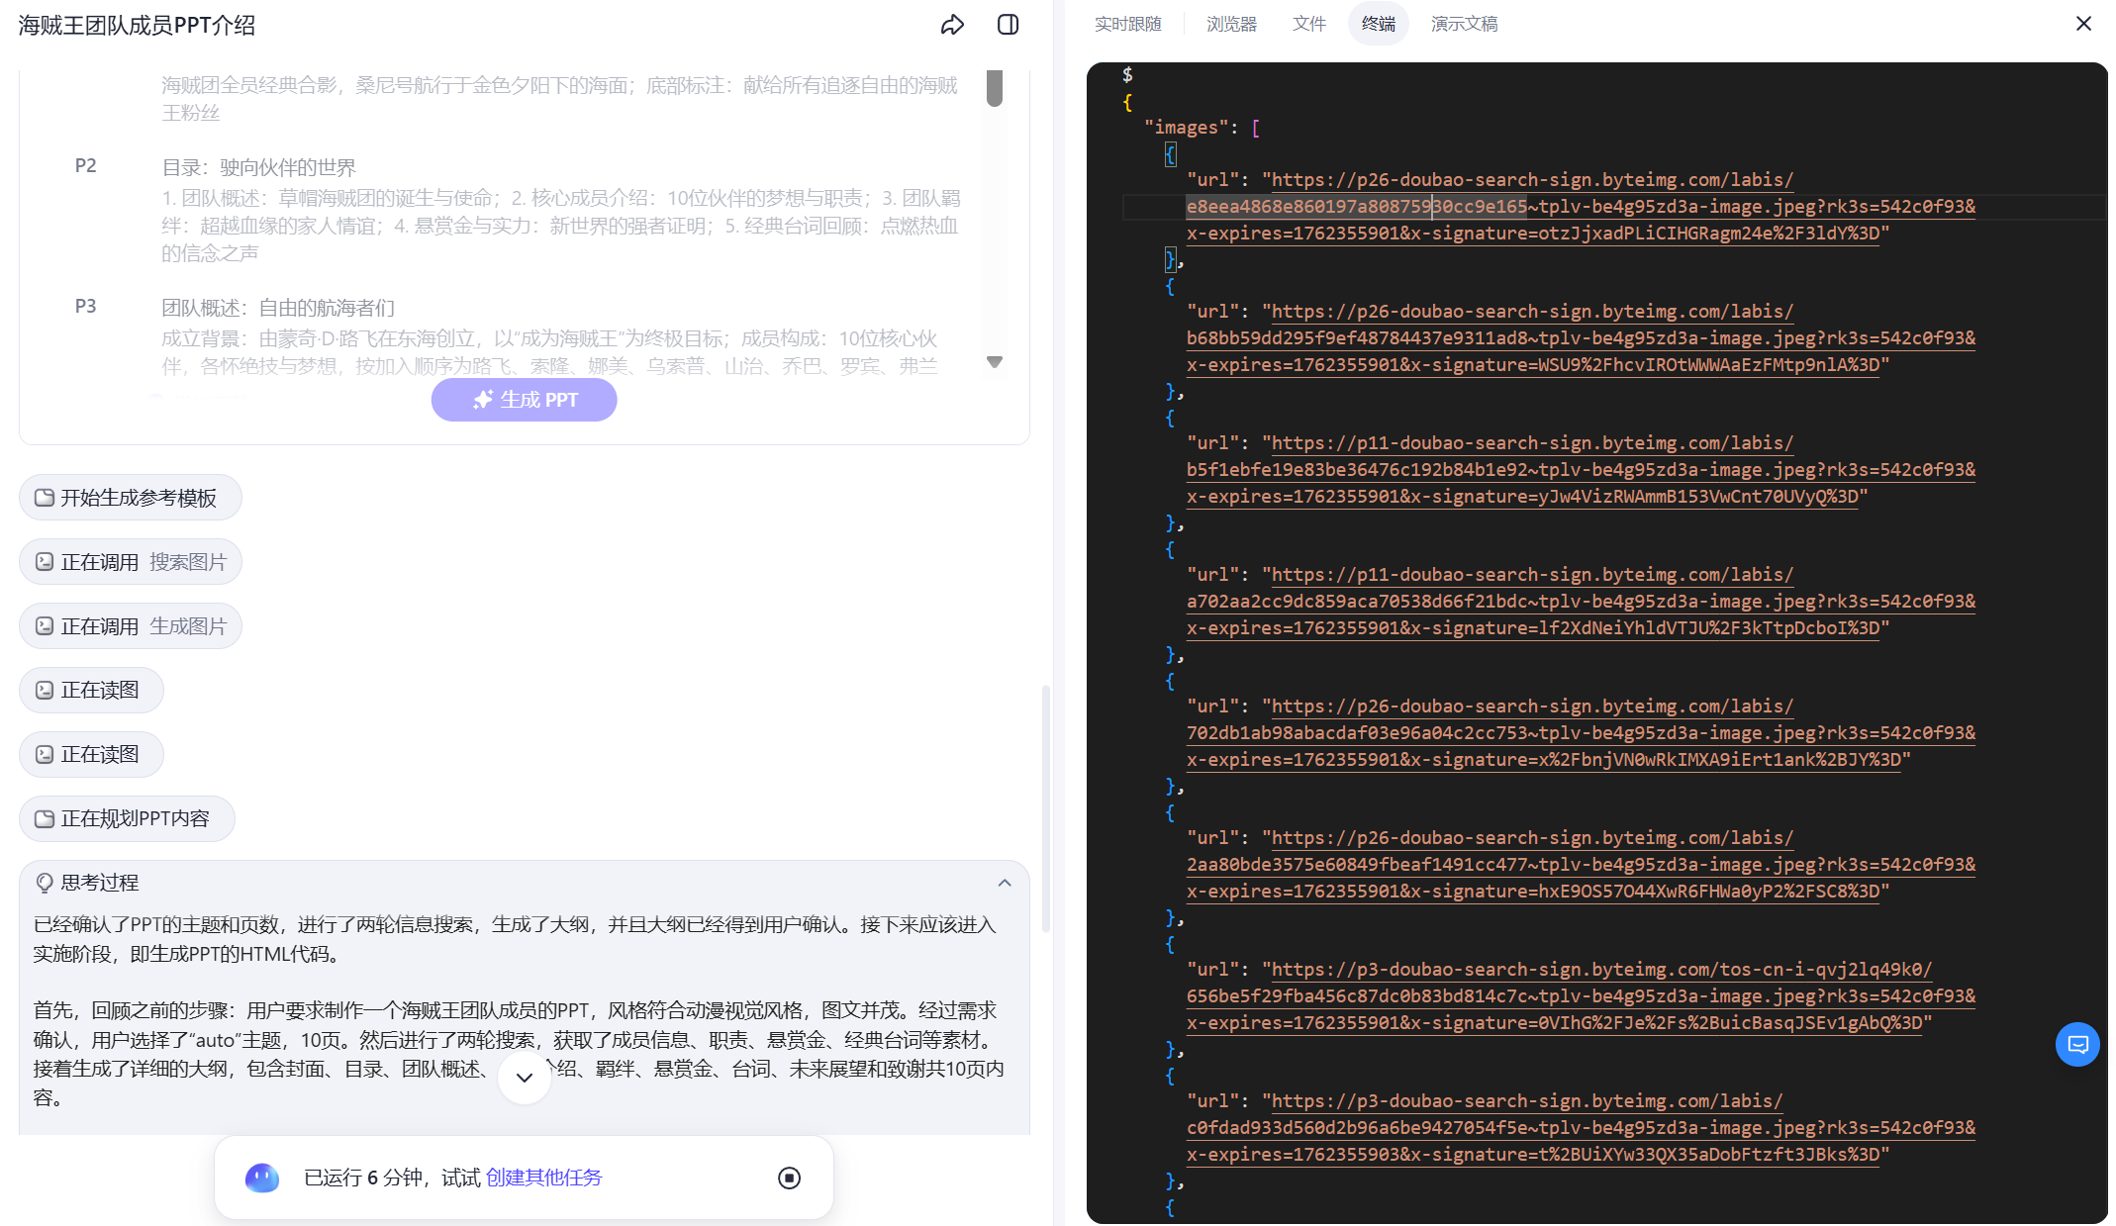The width and height of the screenshot is (2116, 1226).
Task: Open the first 正在读图 step
Action: coord(91,691)
